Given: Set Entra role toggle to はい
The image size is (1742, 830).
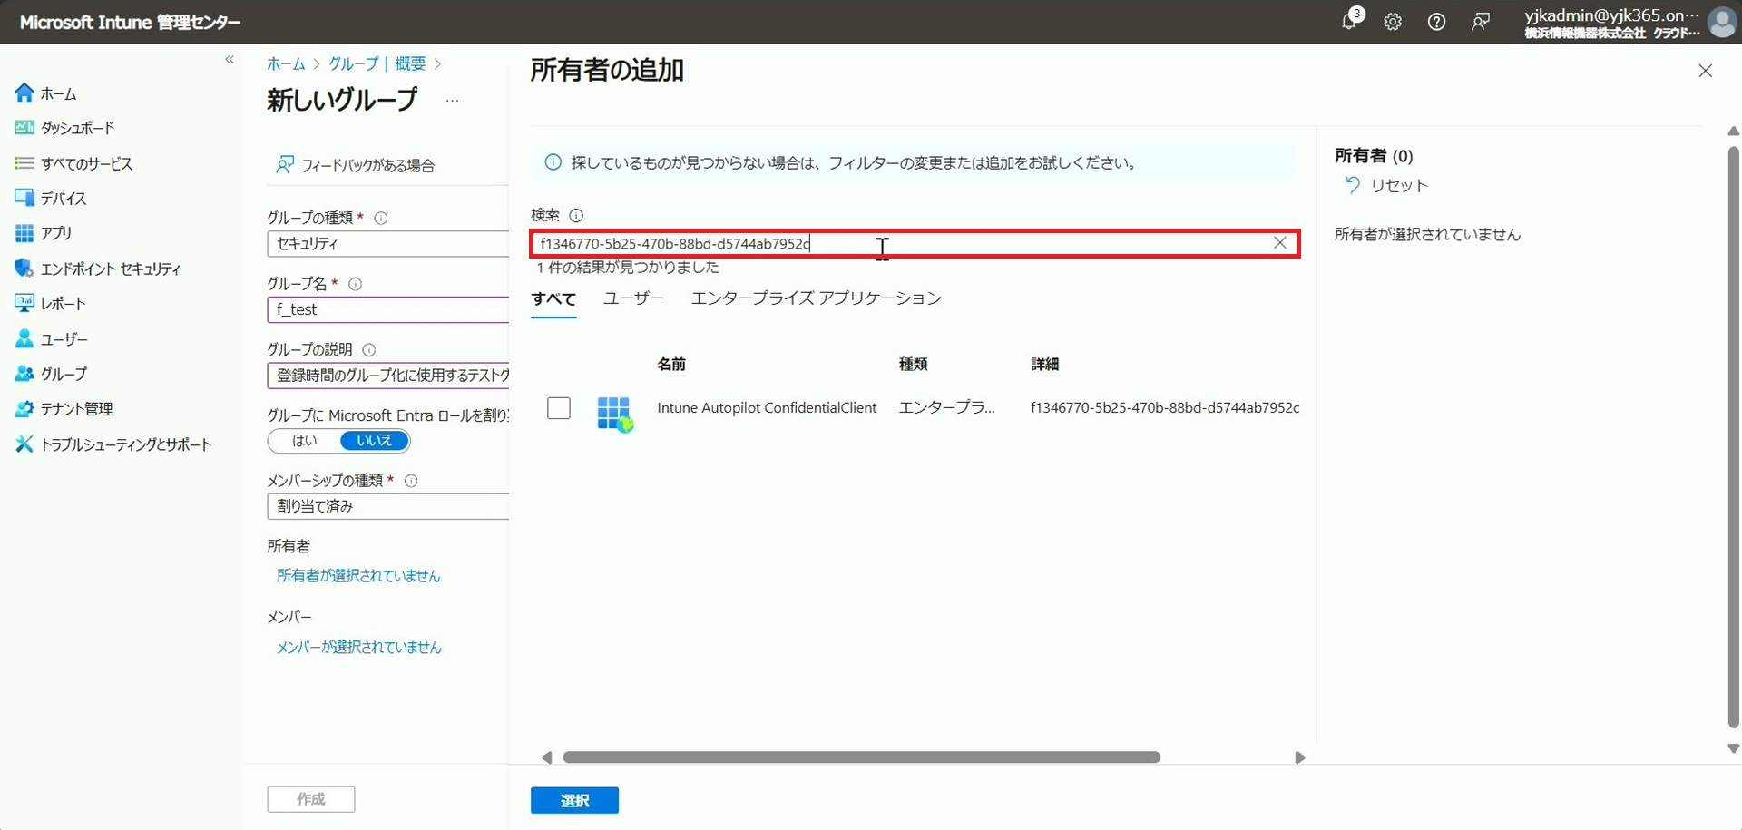Looking at the screenshot, I should click(304, 441).
